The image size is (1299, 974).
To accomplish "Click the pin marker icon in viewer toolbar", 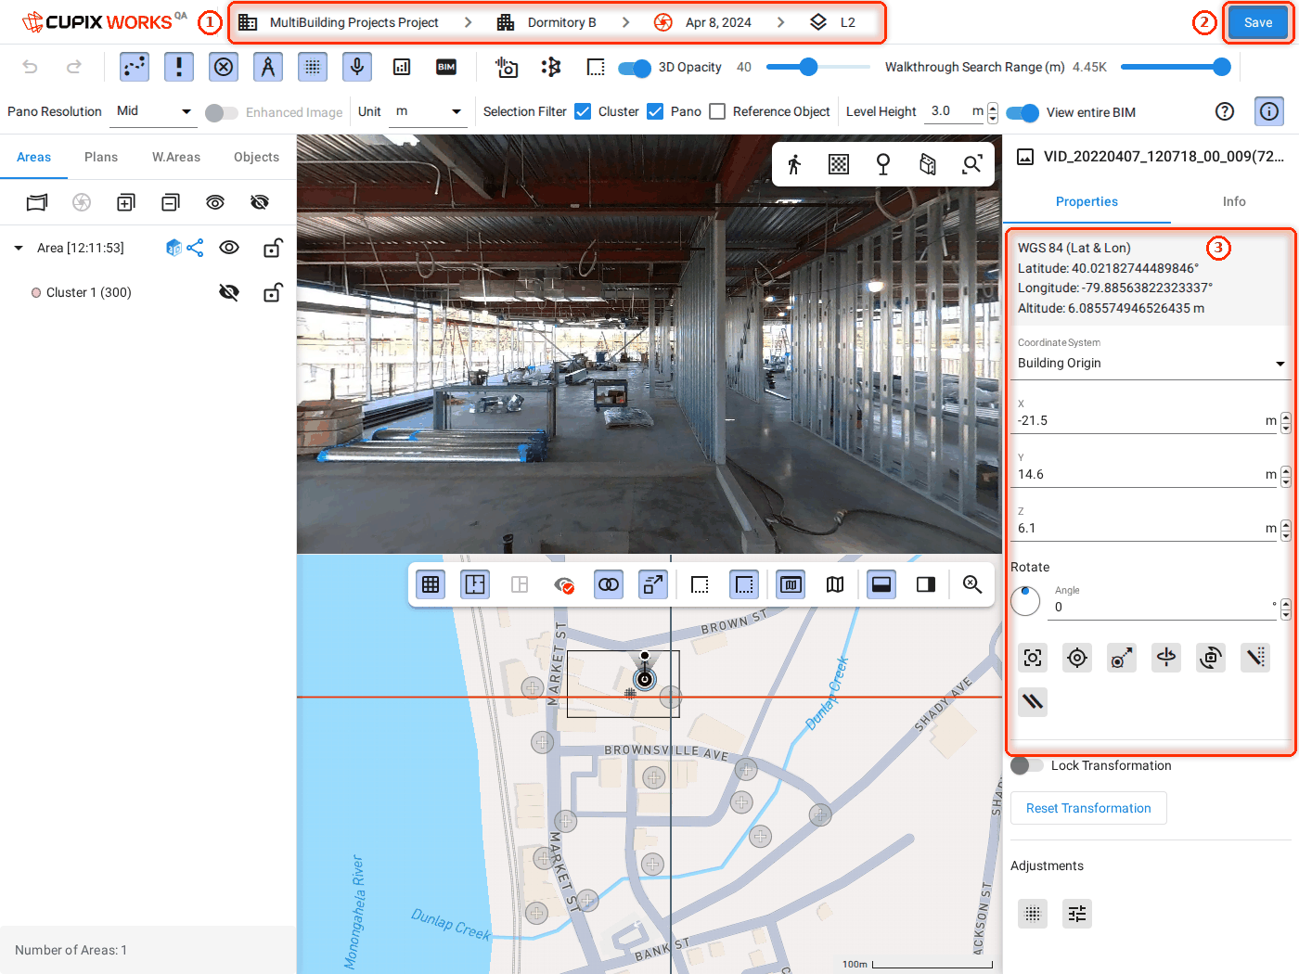I will click(x=883, y=164).
